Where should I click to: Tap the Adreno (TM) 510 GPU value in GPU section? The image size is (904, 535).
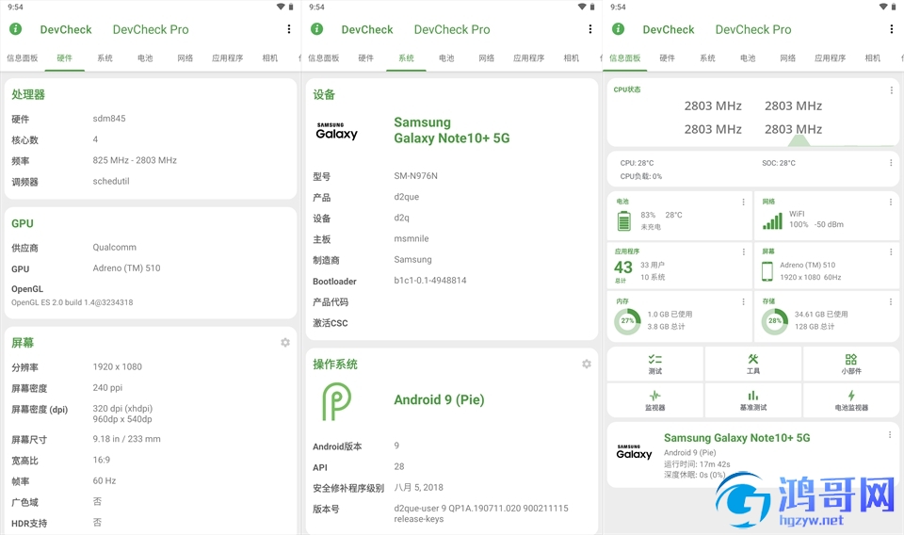(x=127, y=268)
